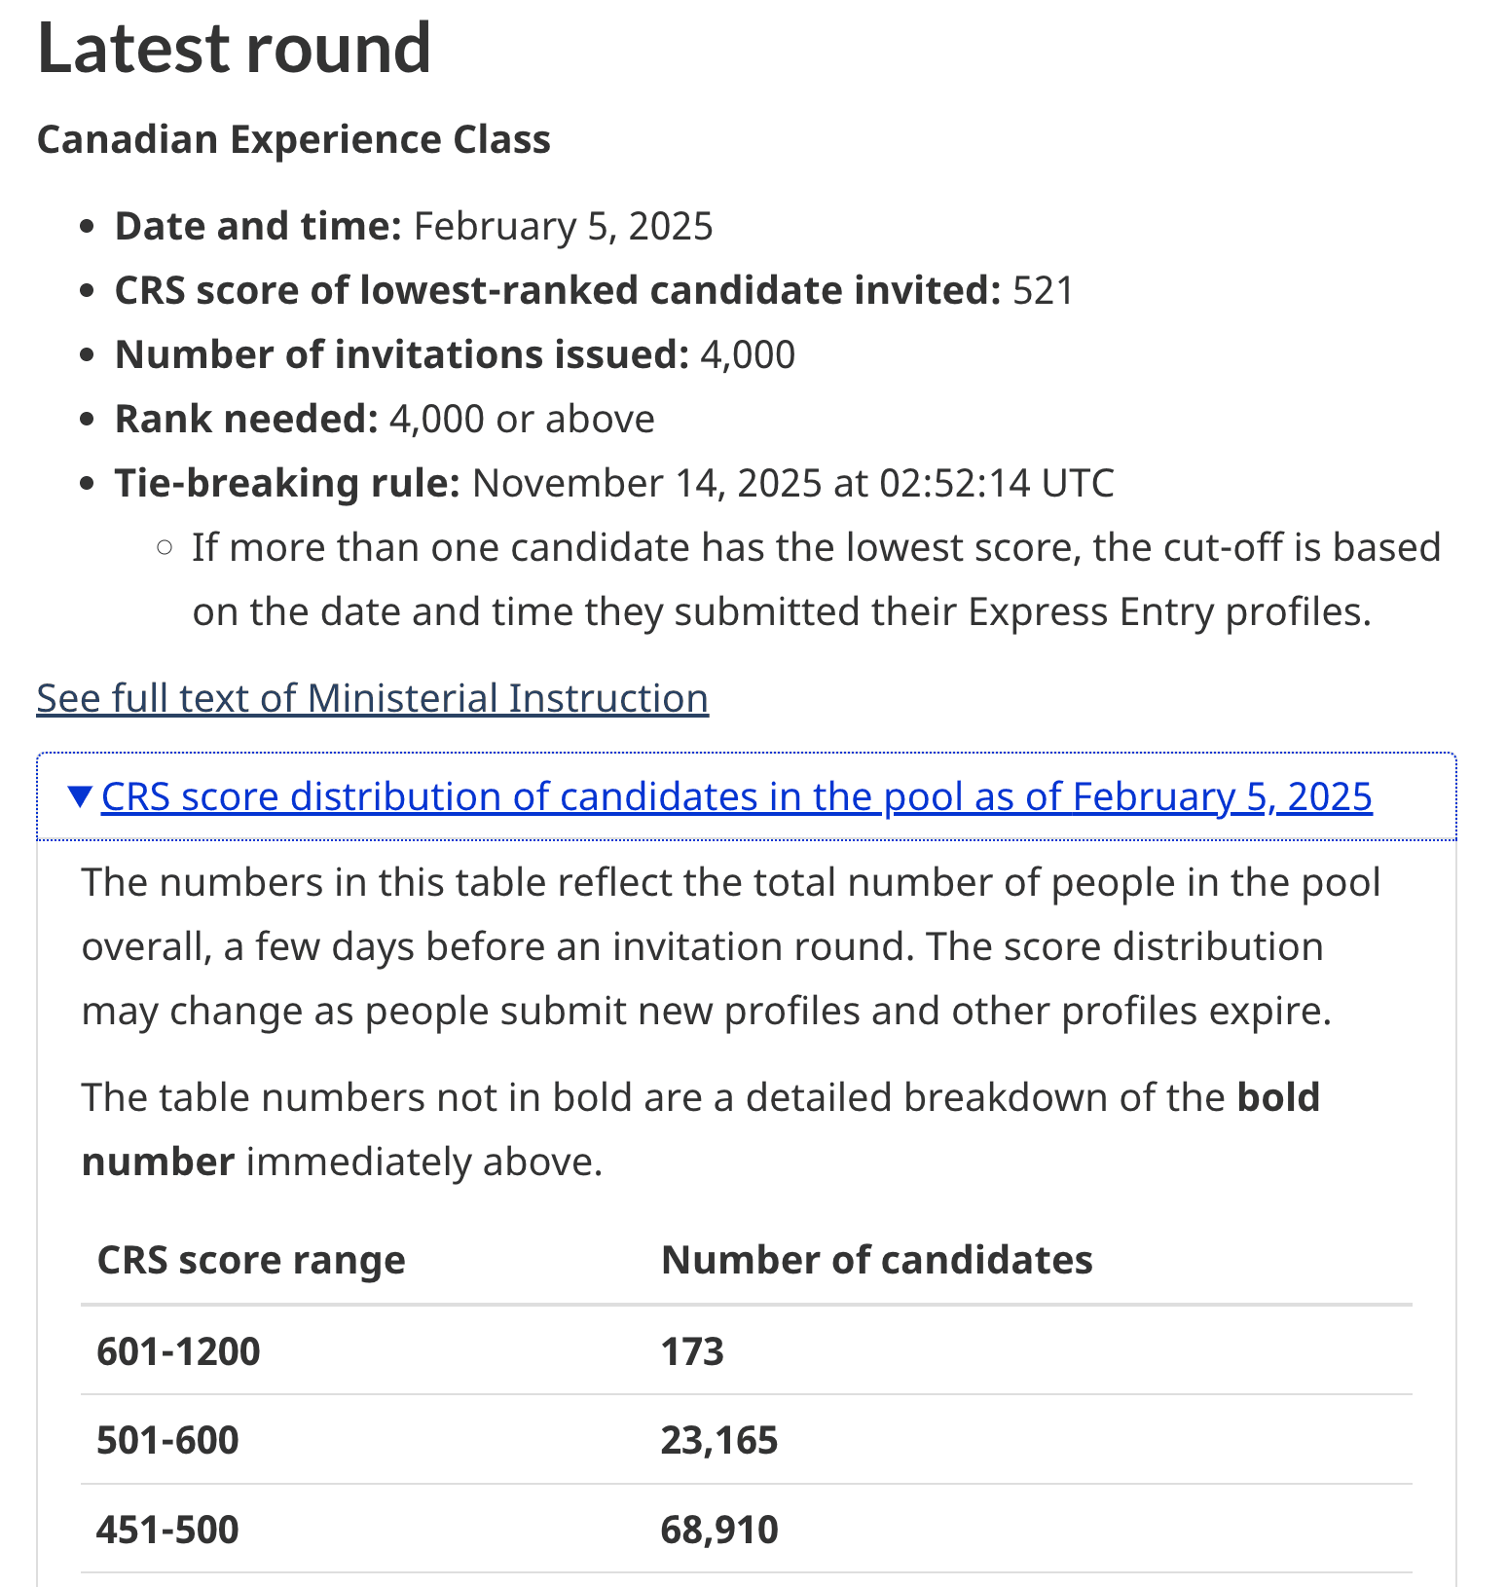The image size is (1507, 1587).
Task: Select the 68,910 candidates cell
Action: (x=719, y=1530)
